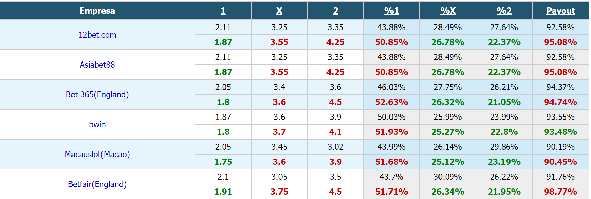
Task: Select Betfair's 98.77% payout cell
Action: click(560, 192)
